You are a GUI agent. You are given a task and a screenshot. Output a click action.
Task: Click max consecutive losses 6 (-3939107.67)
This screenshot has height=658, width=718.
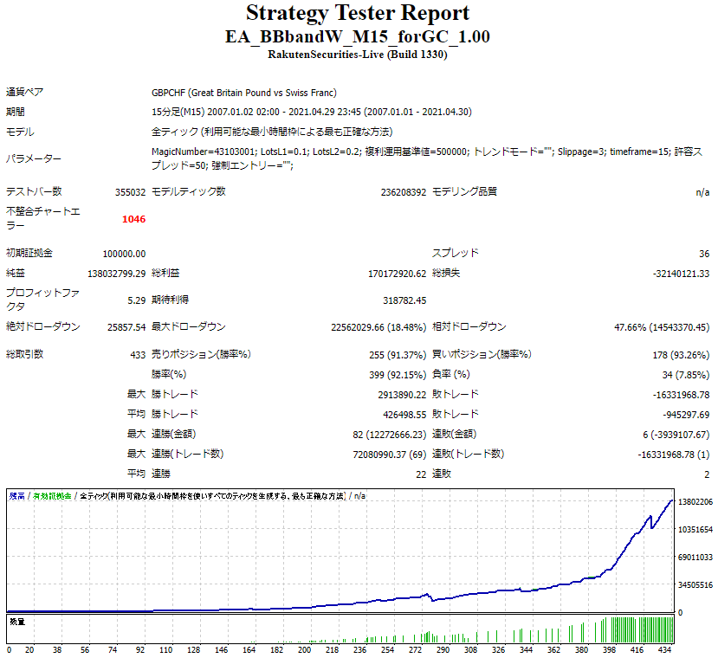pos(676,435)
